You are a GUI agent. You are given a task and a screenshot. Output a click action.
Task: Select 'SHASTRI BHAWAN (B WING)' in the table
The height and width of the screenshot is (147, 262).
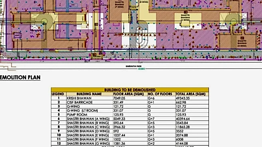[88, 123]
